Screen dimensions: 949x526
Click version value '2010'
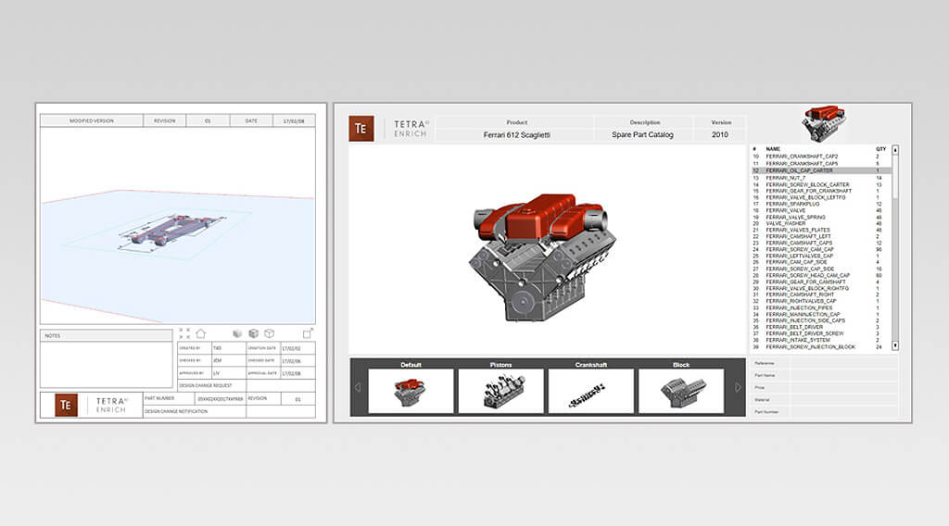click(719, 135)
